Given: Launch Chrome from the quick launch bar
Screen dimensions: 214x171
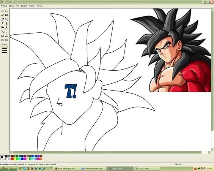Looking at the screenshot, I should tap(21, 169).
